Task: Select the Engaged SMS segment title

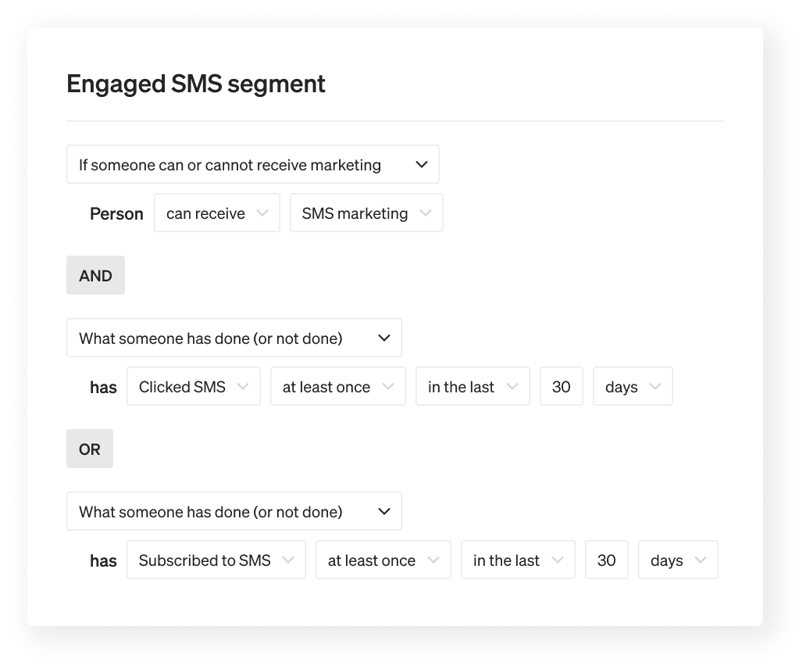Action: click(x=195, y=83)
